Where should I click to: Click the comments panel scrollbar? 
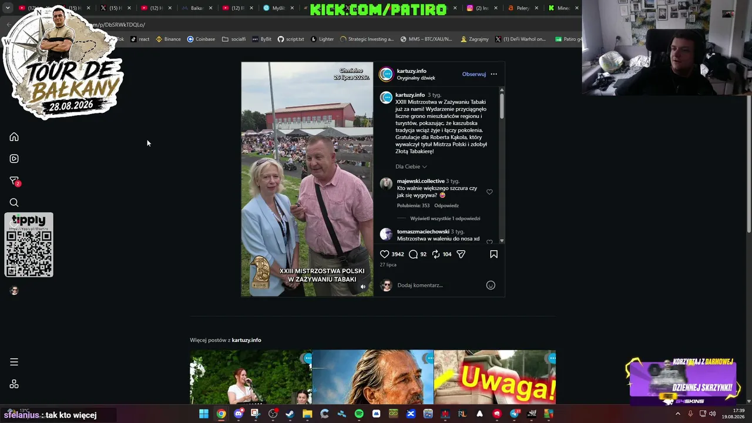[x=502, y=106]
